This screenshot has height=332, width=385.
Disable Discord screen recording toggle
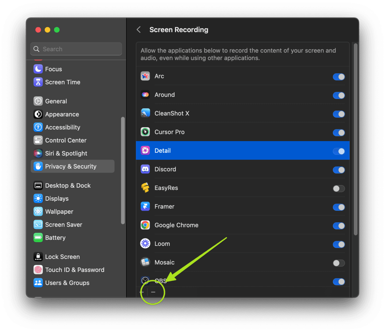click(x=339, y=170)
